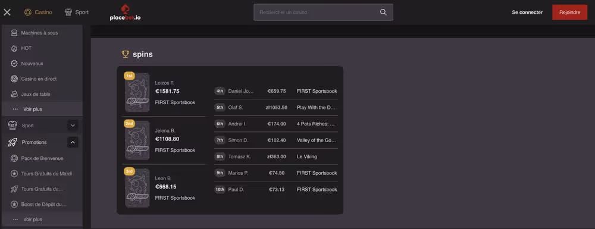Open 2nd place game thumbnail
The image size is (595, 229).
137,140
